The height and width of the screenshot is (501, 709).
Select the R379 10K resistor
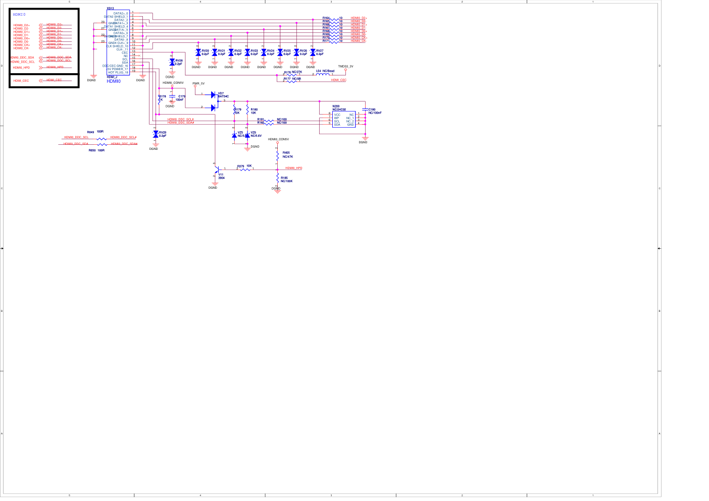point(244,169)
